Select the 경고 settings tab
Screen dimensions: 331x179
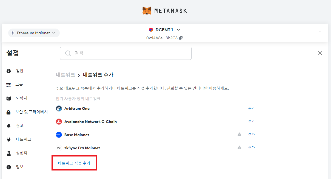click(x=20, y=126)
